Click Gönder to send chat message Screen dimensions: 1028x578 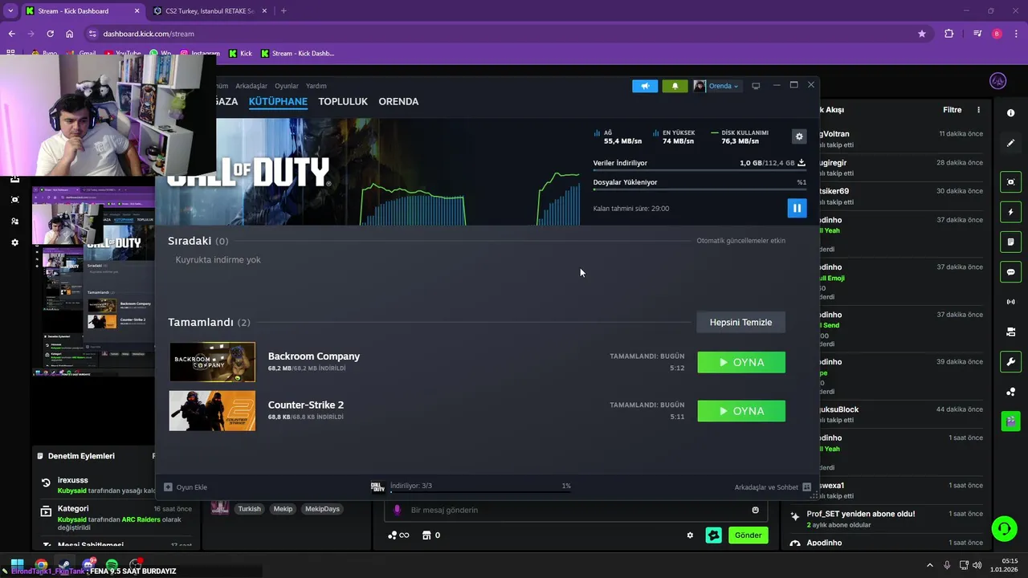tap(748, 535)
